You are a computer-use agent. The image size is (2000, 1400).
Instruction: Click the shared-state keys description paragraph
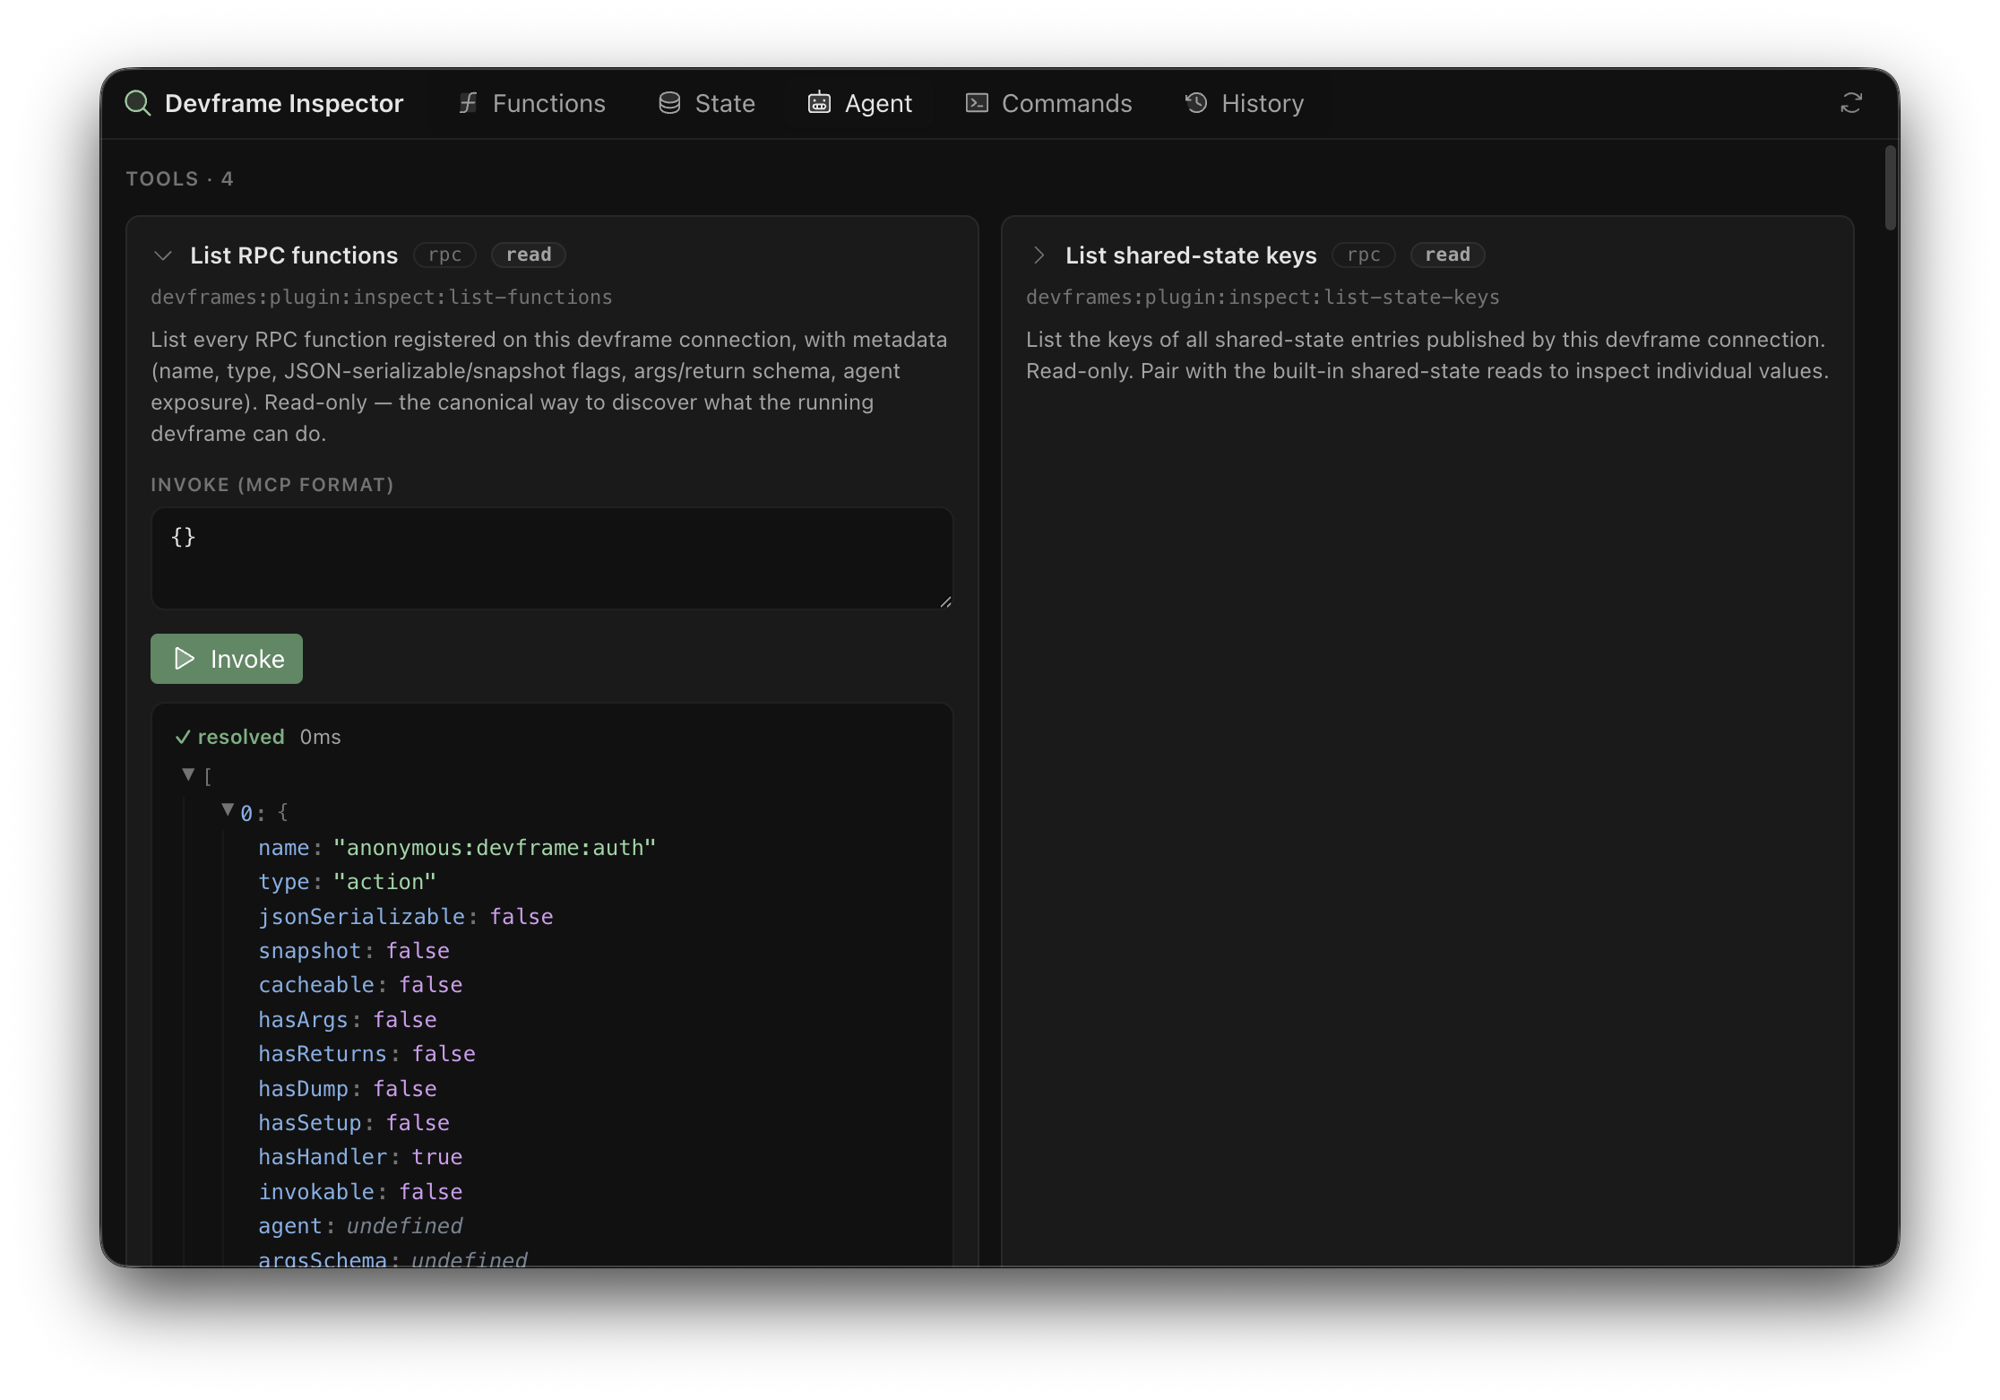1427,355
